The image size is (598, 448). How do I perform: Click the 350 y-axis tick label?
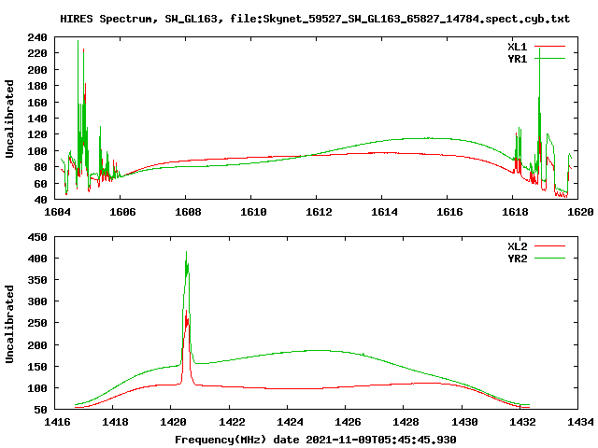[37, 280]
